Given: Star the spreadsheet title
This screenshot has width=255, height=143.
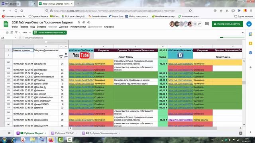Looking at the screenshot, I should pos(79,22).
